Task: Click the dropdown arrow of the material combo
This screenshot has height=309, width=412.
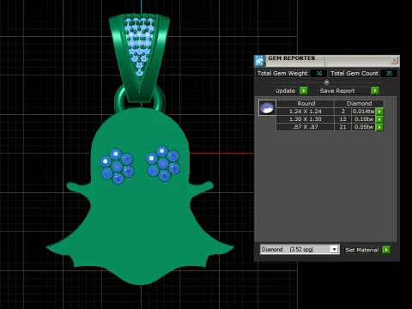Action: [x=334, y=250]
